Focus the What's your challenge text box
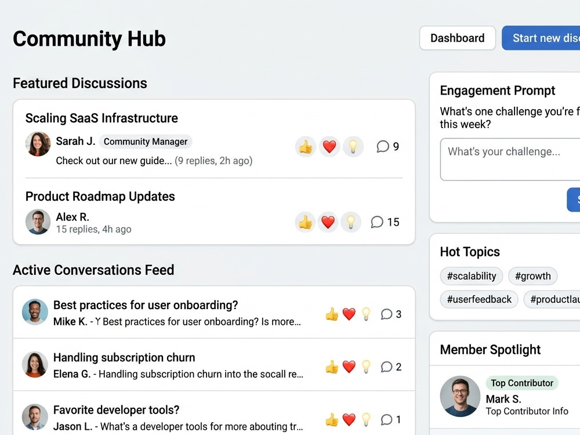The width and height of the screenshot is (580, 435). (x=510, y=159)
